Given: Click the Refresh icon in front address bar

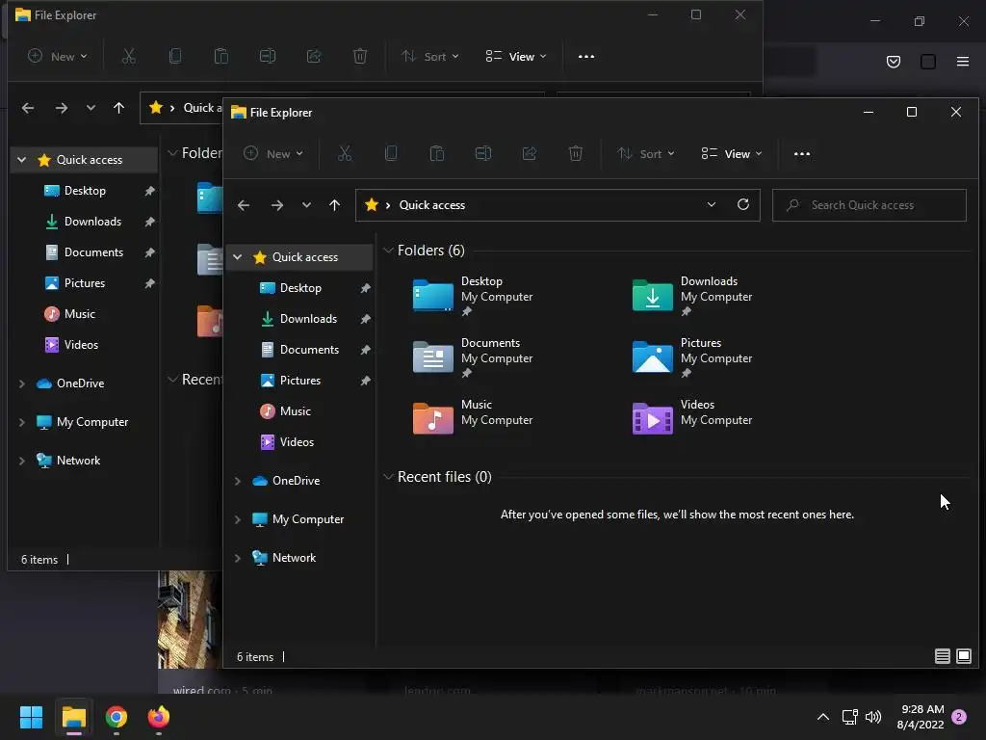Looking at the screenshot, I should coord(742,204).
